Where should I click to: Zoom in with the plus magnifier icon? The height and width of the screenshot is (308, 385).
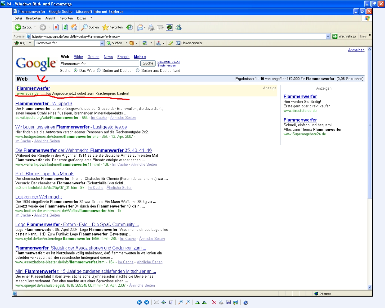180,302
